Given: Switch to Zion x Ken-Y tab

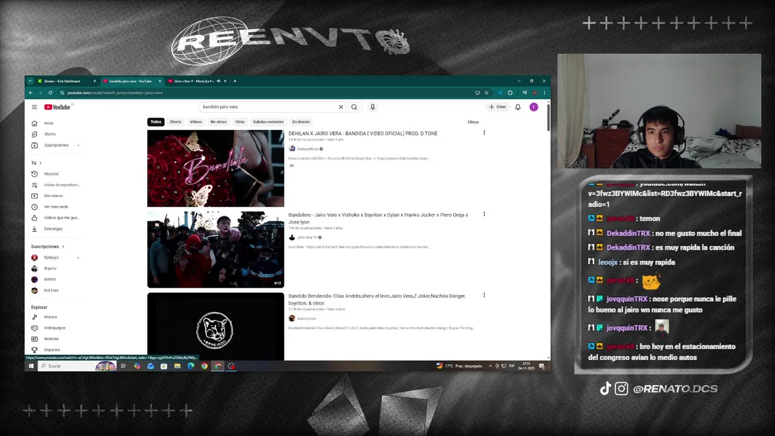Looking at the screenshot, I should click(196, 81).
